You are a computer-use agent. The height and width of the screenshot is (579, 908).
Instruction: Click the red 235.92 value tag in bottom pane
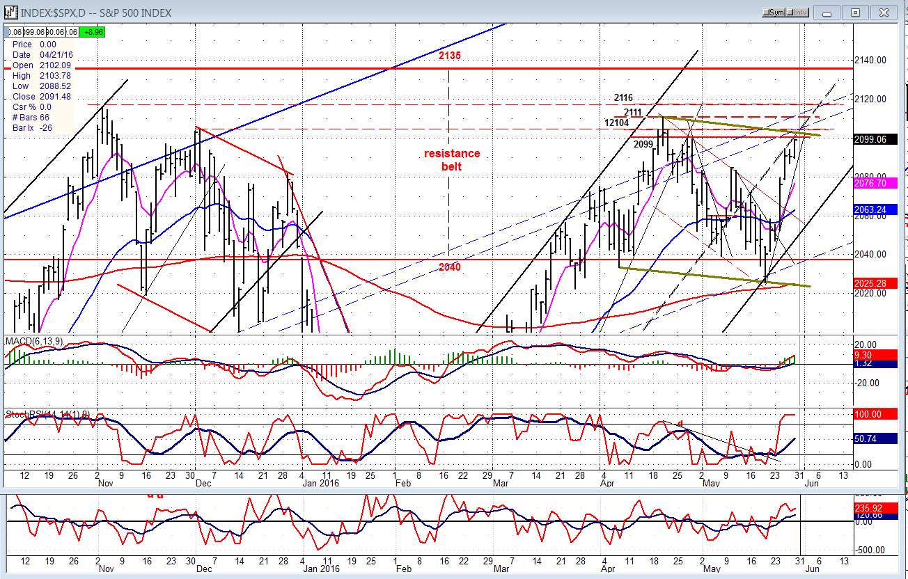875,507
